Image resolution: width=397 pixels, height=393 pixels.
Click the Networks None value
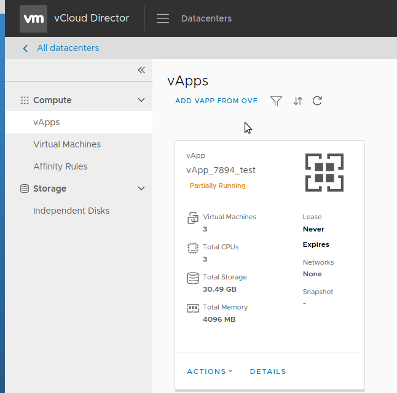pos(312,274)
